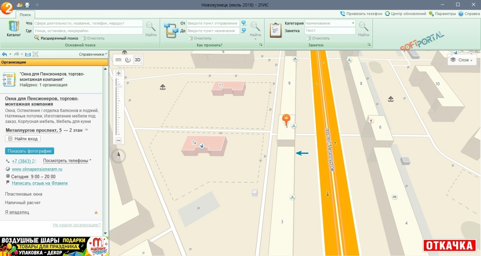Open www.oknapensioneram.ru website link
Image resolution: width=481 pixels, height=256 pixels.
coord(37,169)
